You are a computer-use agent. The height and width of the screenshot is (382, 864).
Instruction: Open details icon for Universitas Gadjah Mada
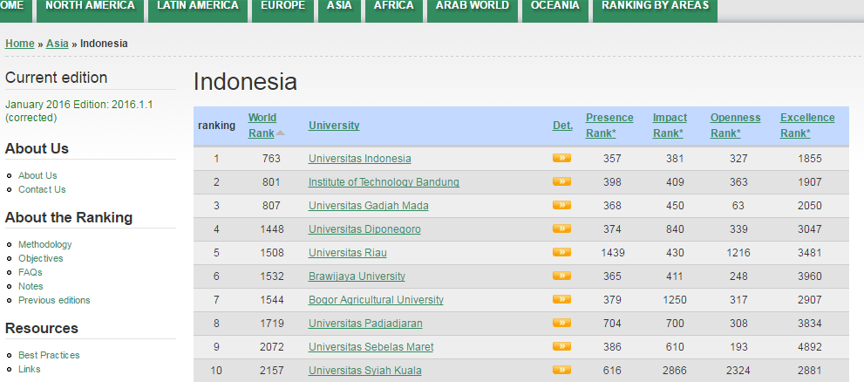(561, 206)
